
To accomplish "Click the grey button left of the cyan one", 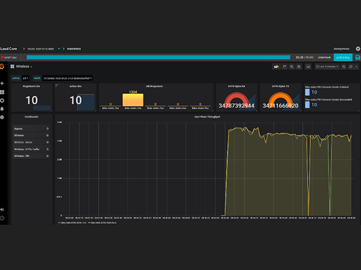I will 324,57.
